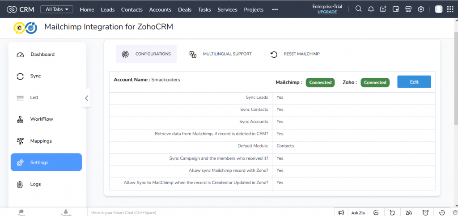Screen dimensions: 458x216
Task: Click the Multilingual Support translate icon
Action: click(193, 54)
